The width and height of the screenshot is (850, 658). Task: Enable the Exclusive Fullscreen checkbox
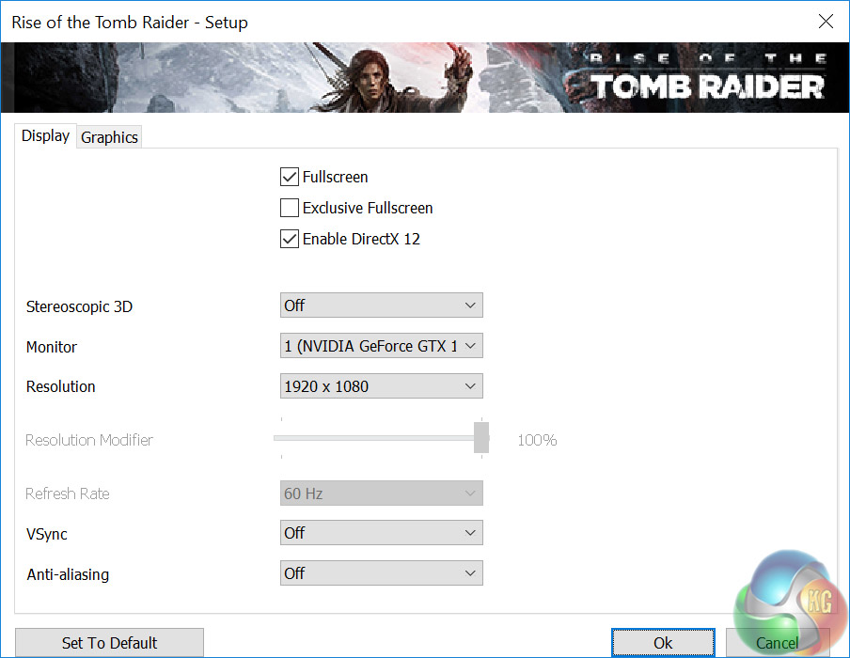click(290, 208)
